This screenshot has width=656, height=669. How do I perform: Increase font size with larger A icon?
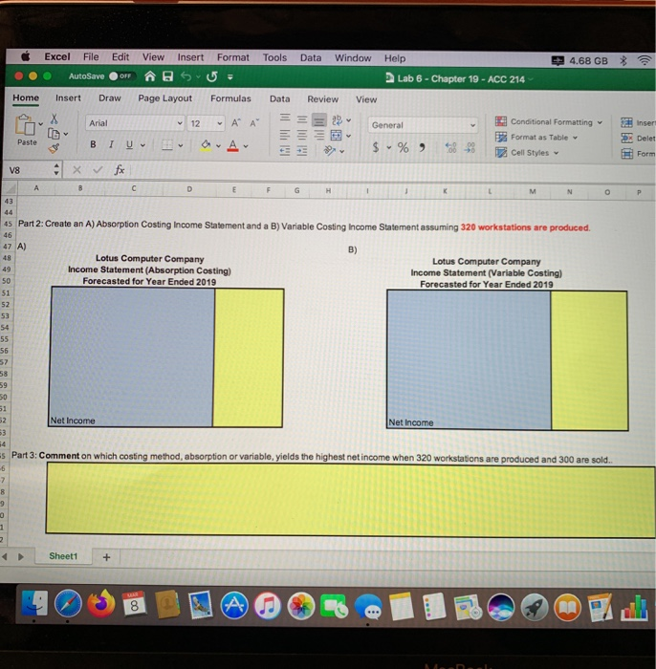235,123
